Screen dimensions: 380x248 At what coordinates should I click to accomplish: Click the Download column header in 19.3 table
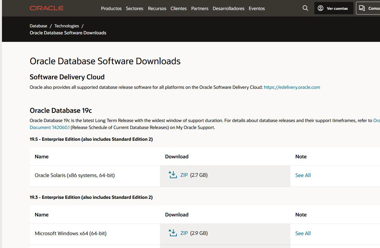click(x=177, y=214)
